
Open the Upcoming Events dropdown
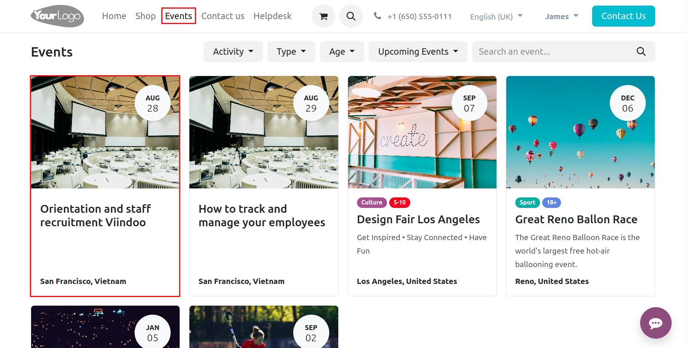coord(418,52)
